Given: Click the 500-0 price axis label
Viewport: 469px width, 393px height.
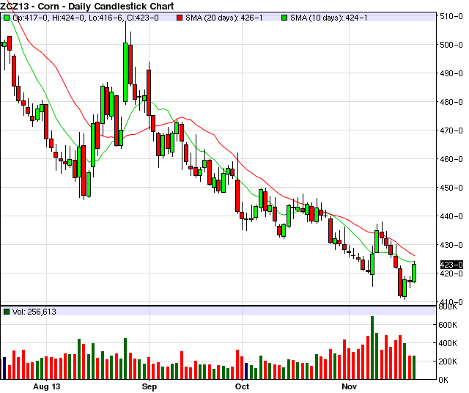Looking at the screenshot, I should pos(451,45).
